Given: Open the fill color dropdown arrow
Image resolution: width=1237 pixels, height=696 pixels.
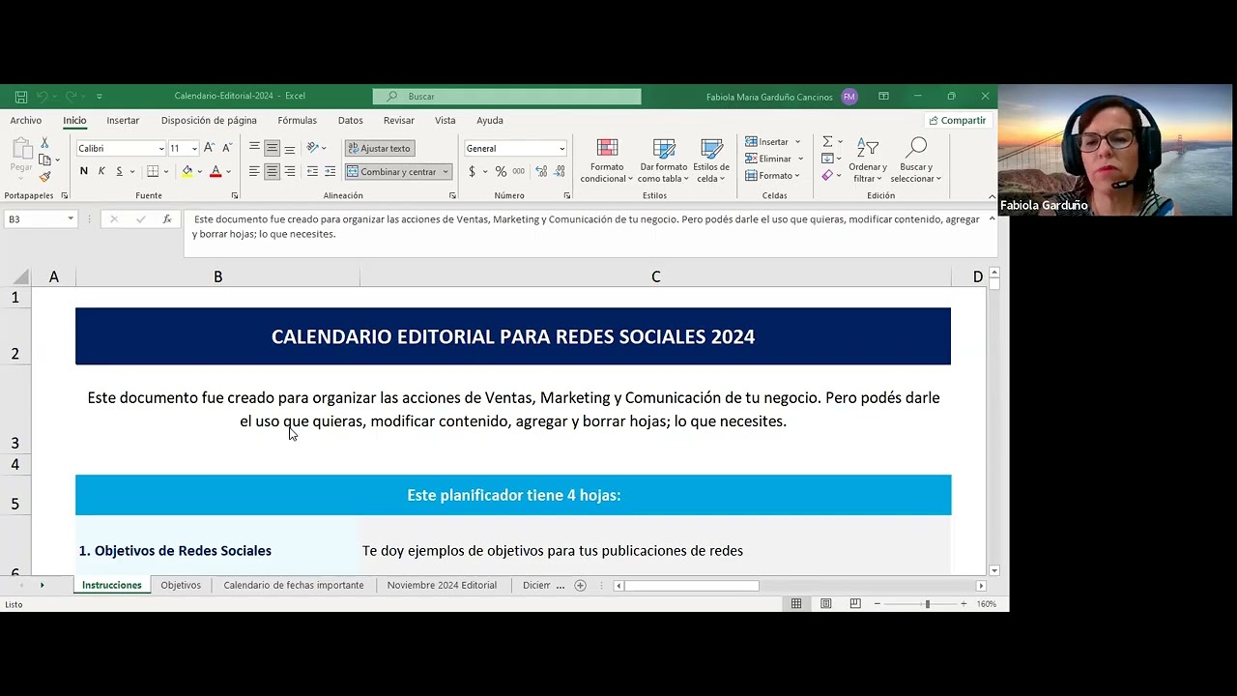Looking at the screenshot, I should tap(200, 172).
